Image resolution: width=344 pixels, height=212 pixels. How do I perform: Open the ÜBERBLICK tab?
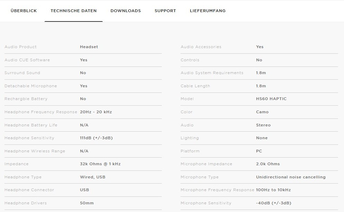coord(24,11)
